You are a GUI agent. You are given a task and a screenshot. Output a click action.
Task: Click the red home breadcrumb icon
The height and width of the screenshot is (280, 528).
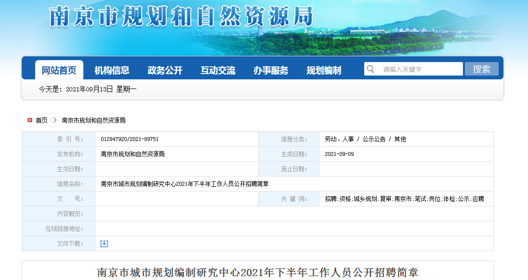(30, 120)
